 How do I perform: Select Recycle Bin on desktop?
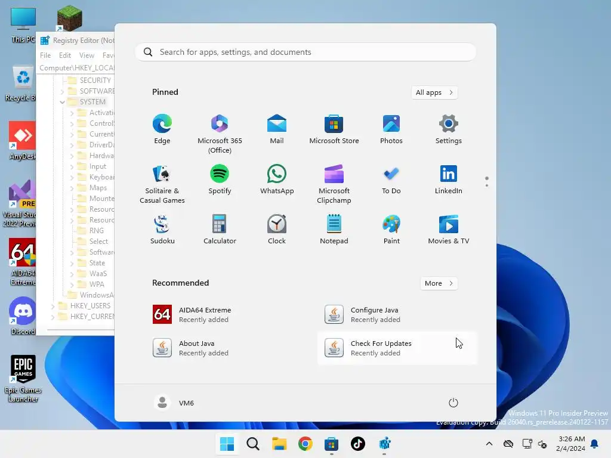[x=21, y=83]
